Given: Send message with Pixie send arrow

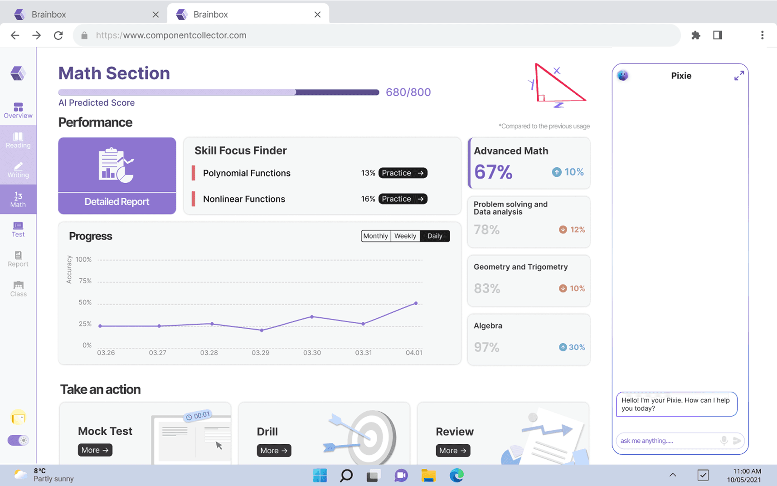Looking at the screenshot, I should pyautogui.click(x=737, y=440).
